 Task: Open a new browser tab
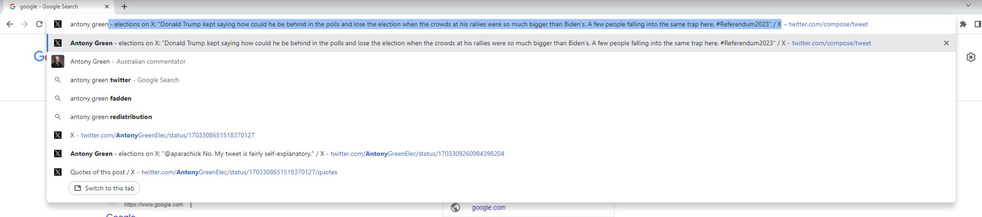click(x=124, y=7)
